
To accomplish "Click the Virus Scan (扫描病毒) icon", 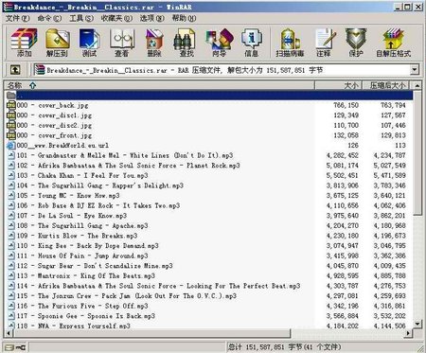I will tap(290, 43).
